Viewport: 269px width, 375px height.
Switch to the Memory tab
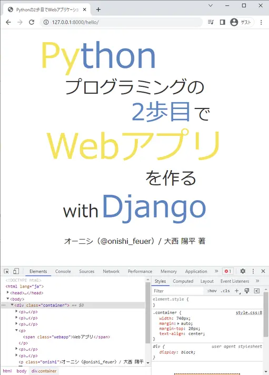168,271
